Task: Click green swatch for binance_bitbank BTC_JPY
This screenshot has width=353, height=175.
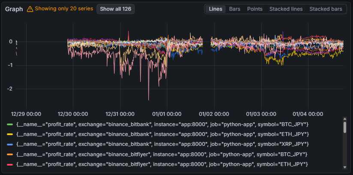Action: pos(10,124)
